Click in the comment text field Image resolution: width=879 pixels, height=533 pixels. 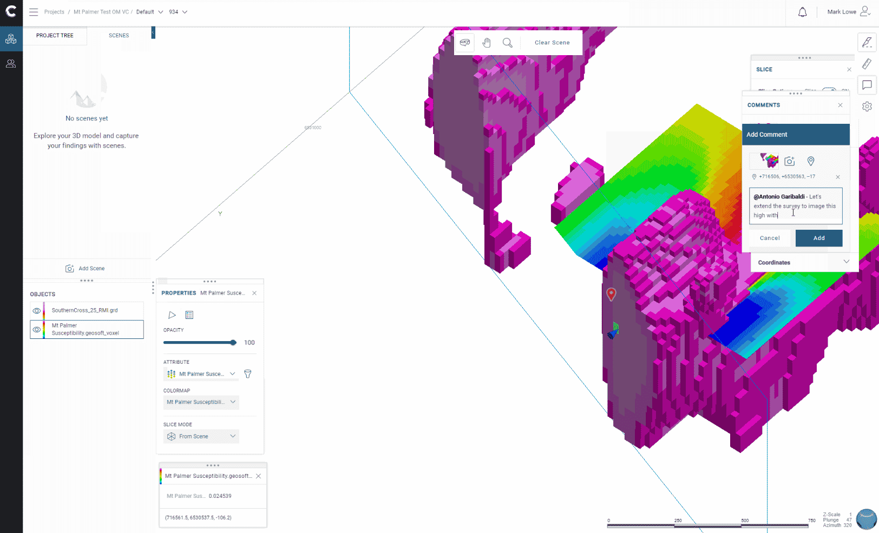click(x=796, y=206)
